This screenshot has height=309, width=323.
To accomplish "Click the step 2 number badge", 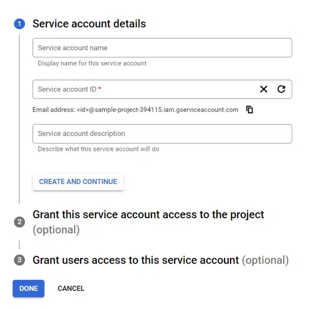I will pos(20,222).
